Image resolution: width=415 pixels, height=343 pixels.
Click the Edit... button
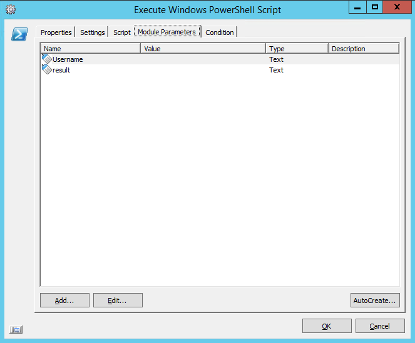118,300
